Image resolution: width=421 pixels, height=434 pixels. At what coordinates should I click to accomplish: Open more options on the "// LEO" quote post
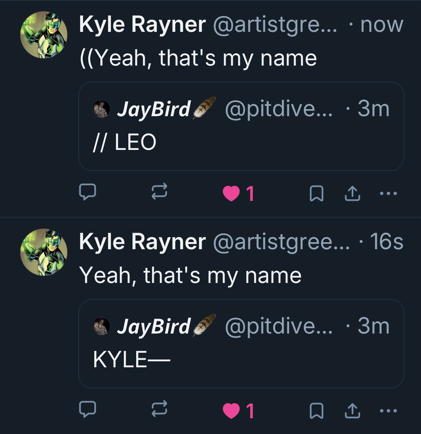(388, 193)
